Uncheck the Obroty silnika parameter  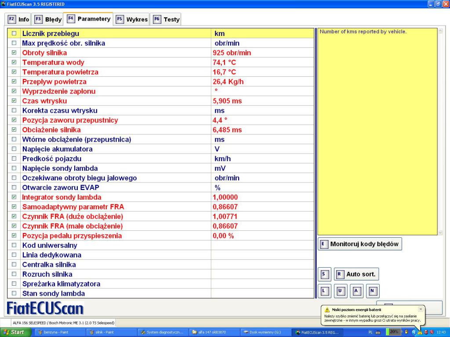click(x=14, y=53)
